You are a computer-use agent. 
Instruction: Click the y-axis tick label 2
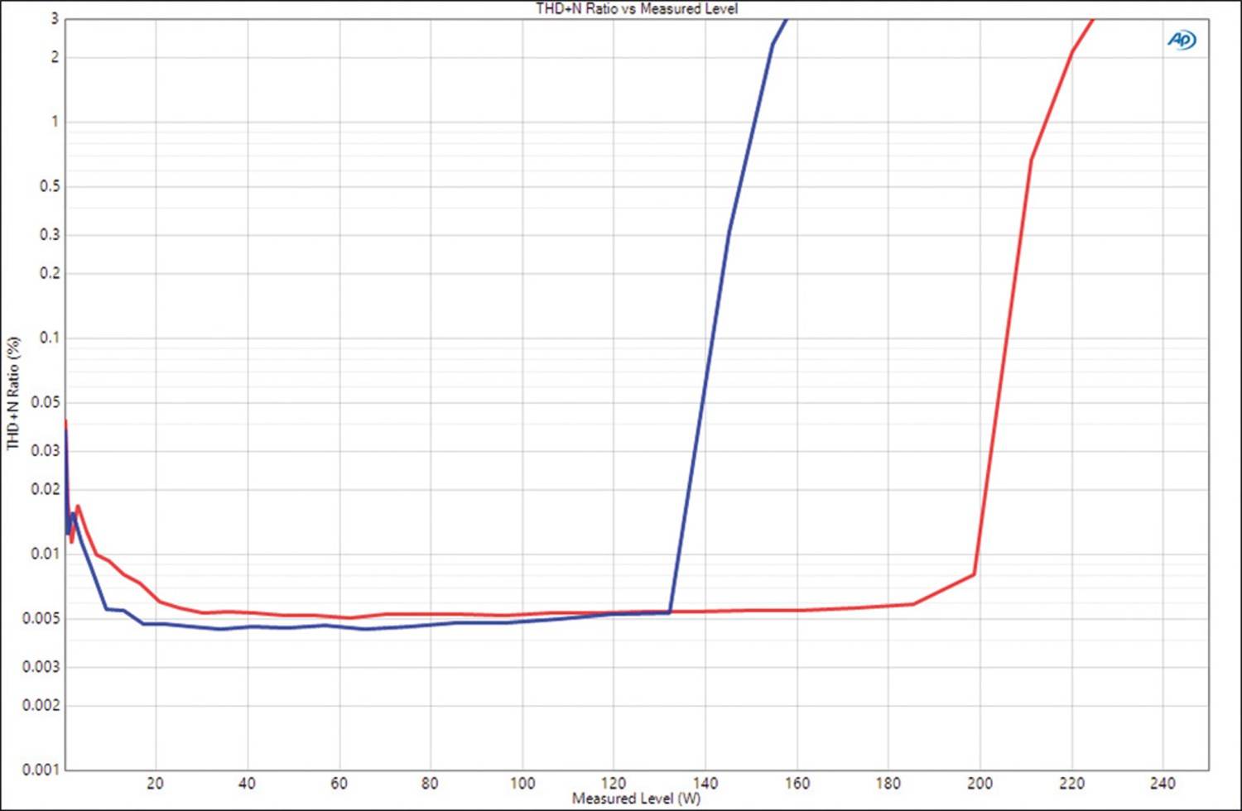coord(55,57)
